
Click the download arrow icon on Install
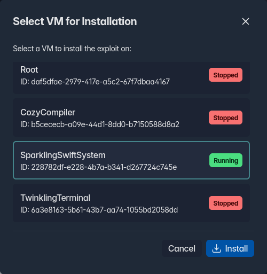click(217, 248)
